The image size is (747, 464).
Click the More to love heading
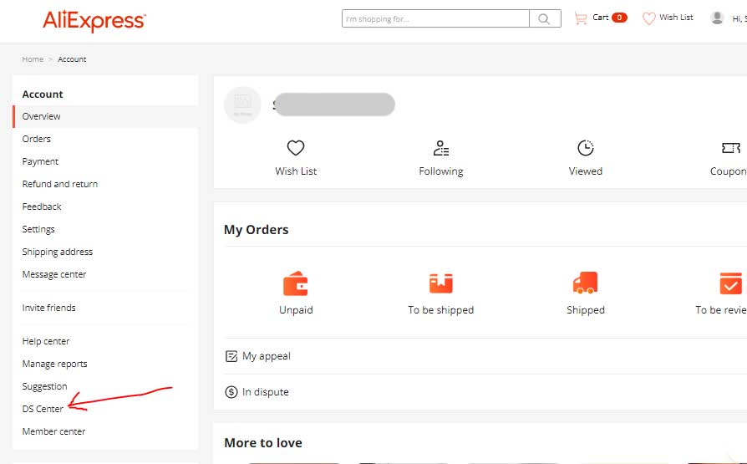point(263,442)
